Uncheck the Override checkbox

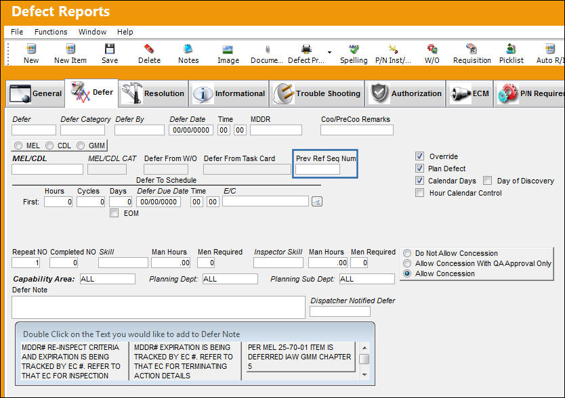[x=419, y=156]
